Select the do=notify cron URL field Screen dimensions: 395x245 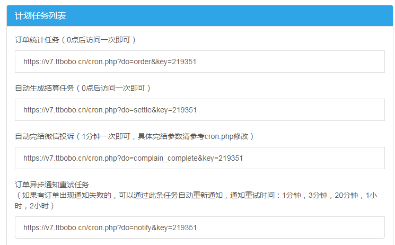point(199,227)
